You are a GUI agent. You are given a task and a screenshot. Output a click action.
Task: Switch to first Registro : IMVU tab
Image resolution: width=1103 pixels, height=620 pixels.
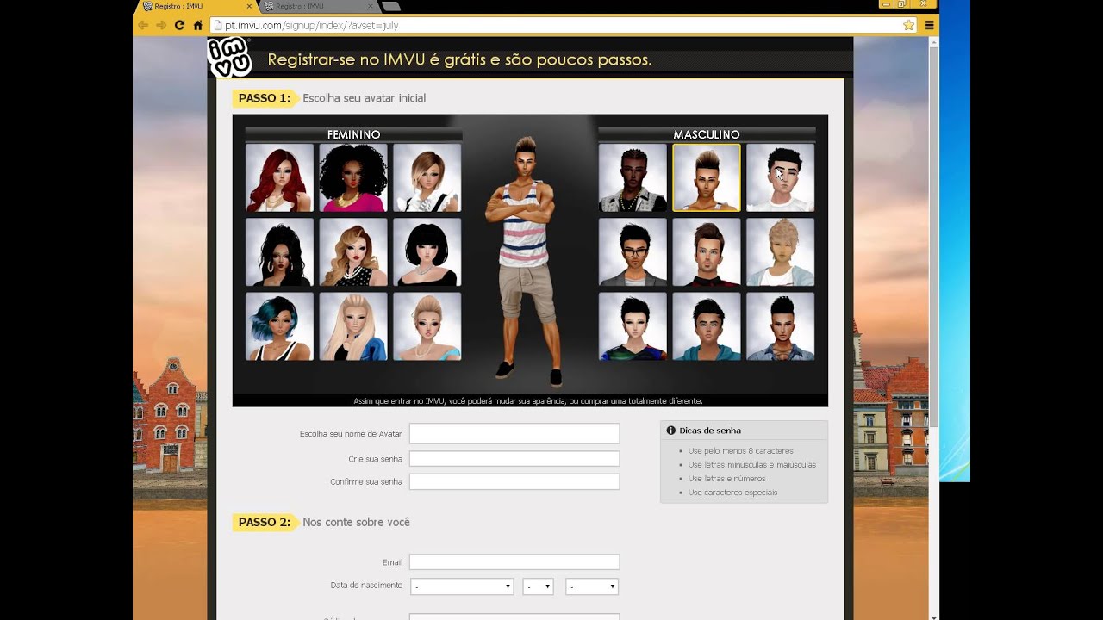pyautogui.click(x=196, y=6)
